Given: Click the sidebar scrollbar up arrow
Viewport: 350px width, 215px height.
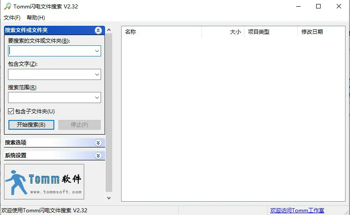Looking at the screenshot, I should [x=109, y=30].
